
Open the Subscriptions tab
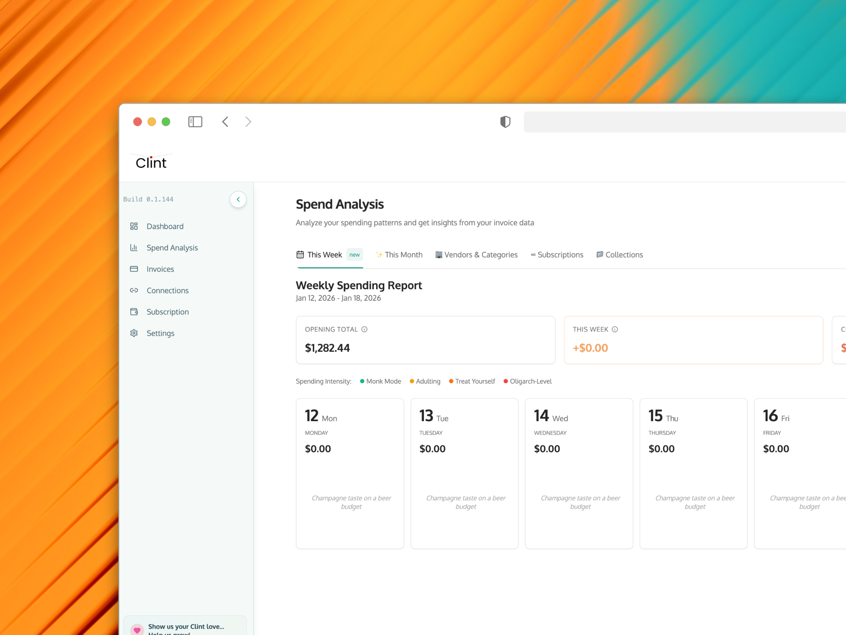(557, 255)
